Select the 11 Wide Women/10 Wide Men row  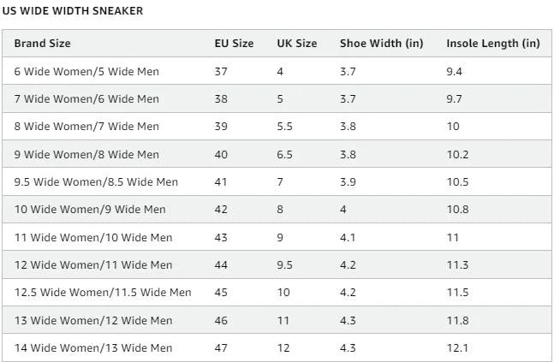point(93,238)
